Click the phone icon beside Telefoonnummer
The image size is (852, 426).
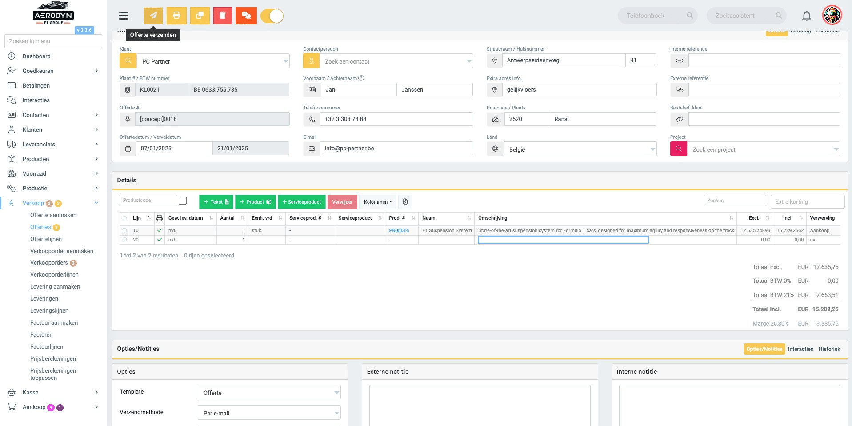click(x=312, y=119)
